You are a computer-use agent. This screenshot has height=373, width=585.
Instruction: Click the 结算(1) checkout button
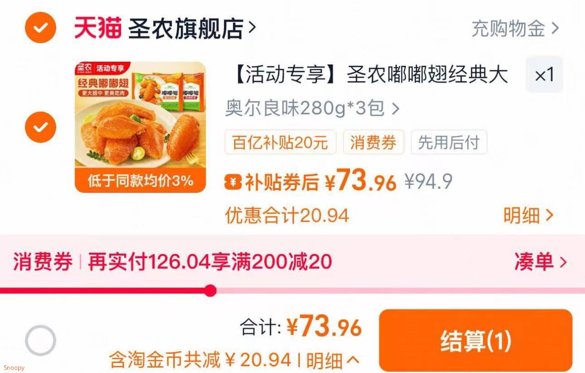pos(476,341)
